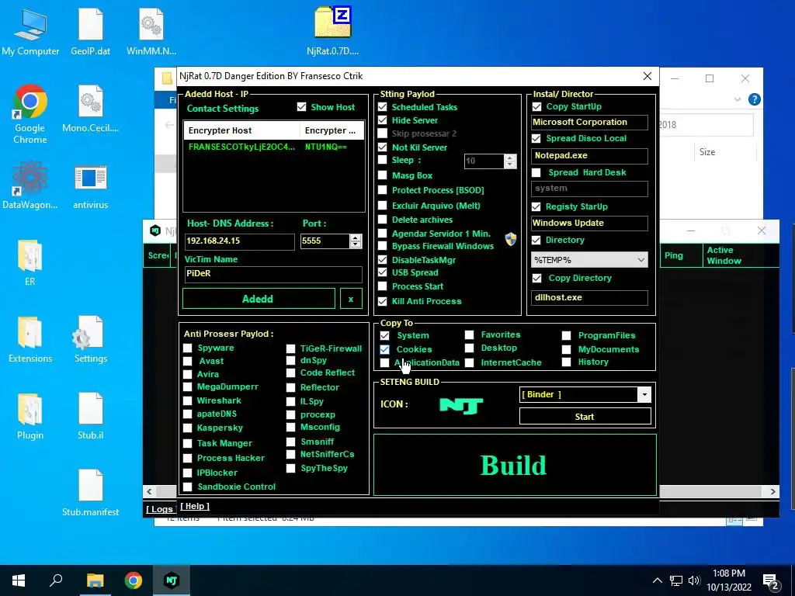Click the Start button under Binder

pyautogui.click(x=585, y=417)
